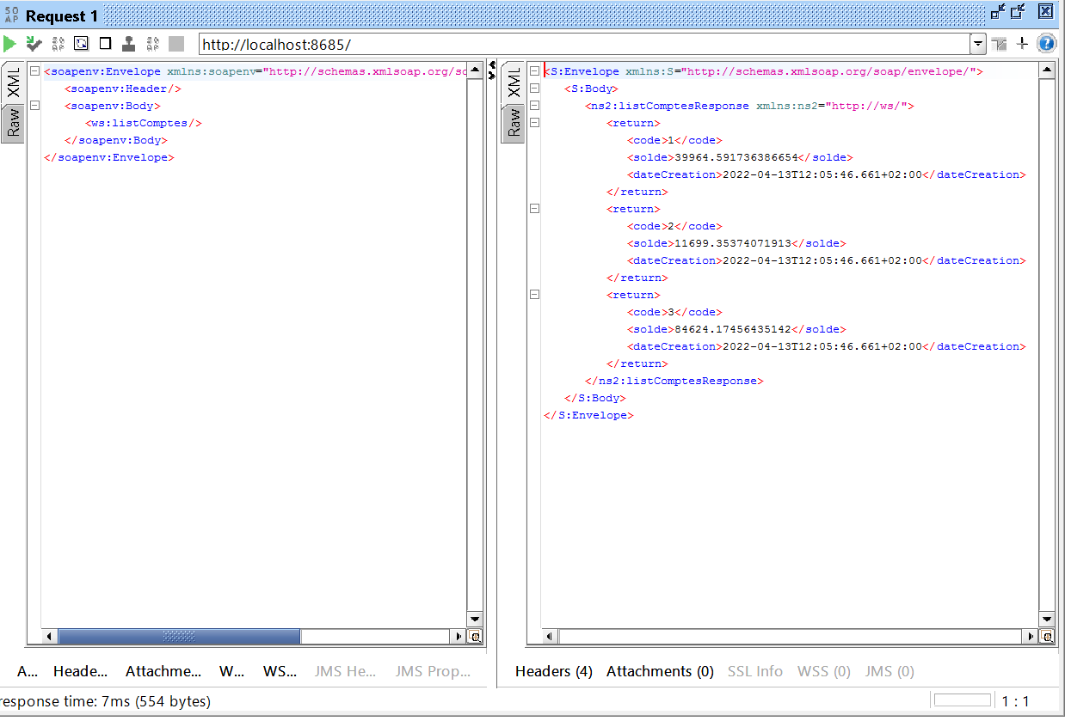Select the stamp icon in the toolbar
Screen dimensions: 1065x721
tap(130, 43)
